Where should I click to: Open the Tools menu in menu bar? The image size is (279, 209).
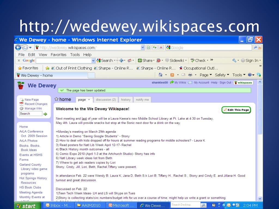coord(75,54)
